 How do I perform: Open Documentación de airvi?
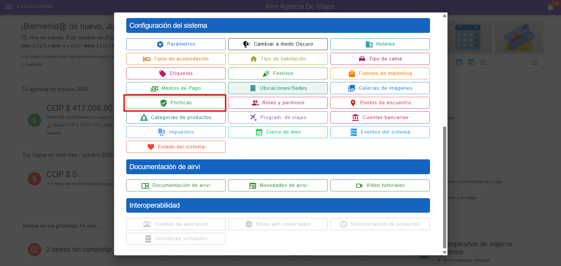(176, 185)
